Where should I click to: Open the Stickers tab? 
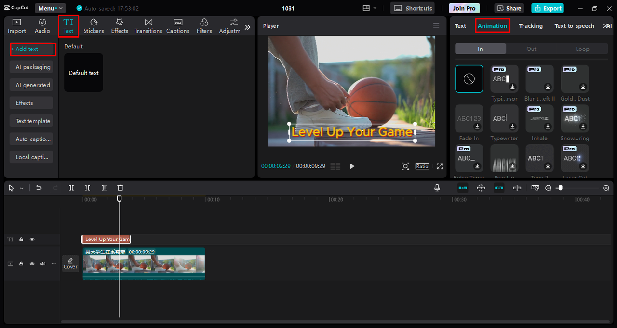pyautogui.click(x=94, y=26)
